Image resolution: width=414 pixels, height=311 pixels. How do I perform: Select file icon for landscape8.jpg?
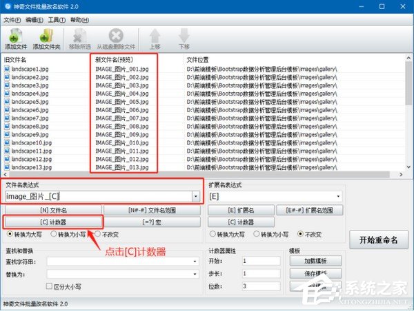7,126
